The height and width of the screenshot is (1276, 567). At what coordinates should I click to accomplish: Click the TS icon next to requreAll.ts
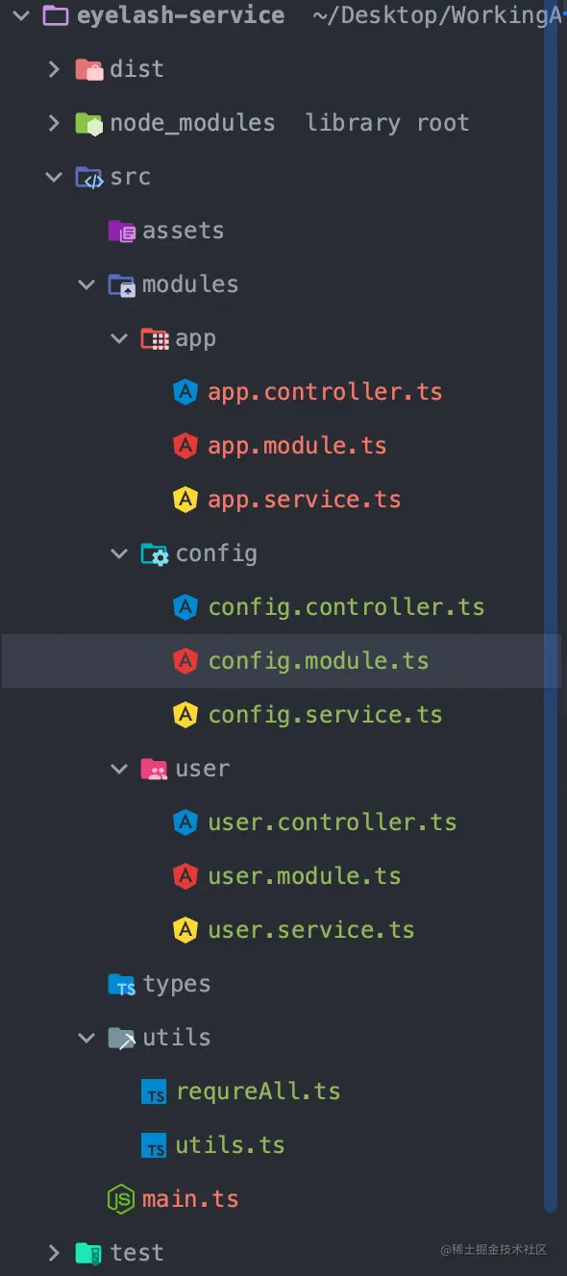click(x=154, y=1092)
